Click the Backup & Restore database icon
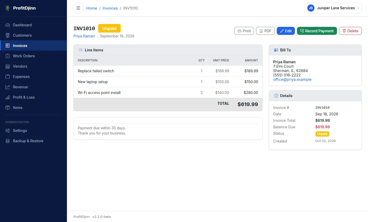Viewport: 368px width, 222px height. pos(8,141)
